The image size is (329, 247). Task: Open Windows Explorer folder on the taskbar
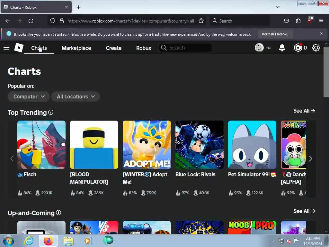tap(68, 241)
